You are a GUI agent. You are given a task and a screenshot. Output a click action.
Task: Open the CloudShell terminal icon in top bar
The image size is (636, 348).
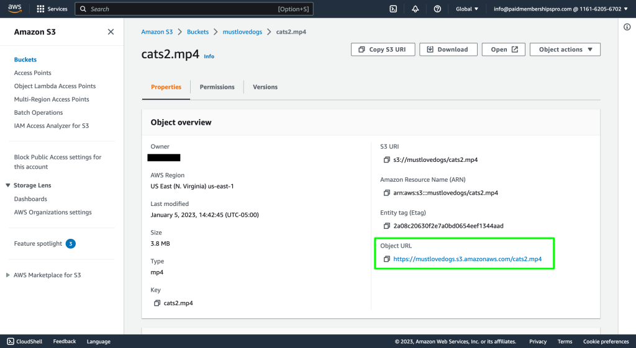pos(393,9)
